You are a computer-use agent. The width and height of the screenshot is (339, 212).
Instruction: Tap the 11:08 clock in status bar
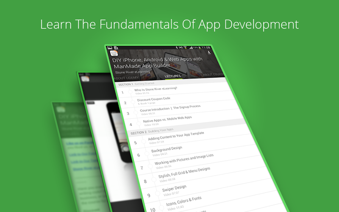coord(206,47)
